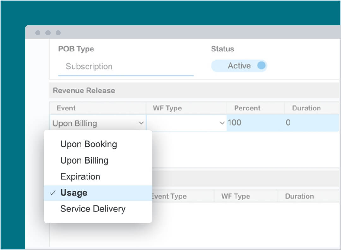Click the Duration header in lower table
This screenshot has width=341, height=250.
pos(299,196)
